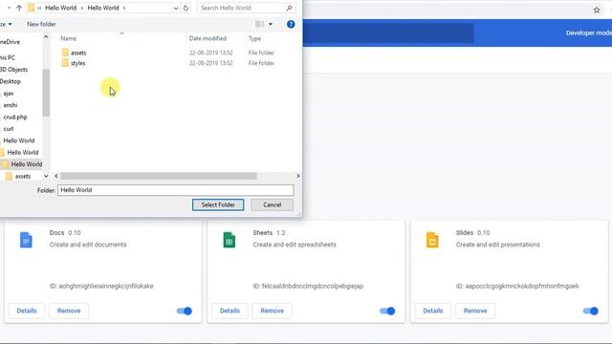Open Details for the Slides extension
The height and width of the screenshot is (344, 612).
coord(433,311)
